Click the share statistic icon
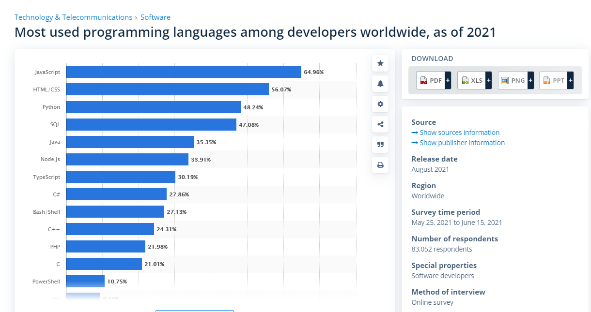 [x=380, y=124]
